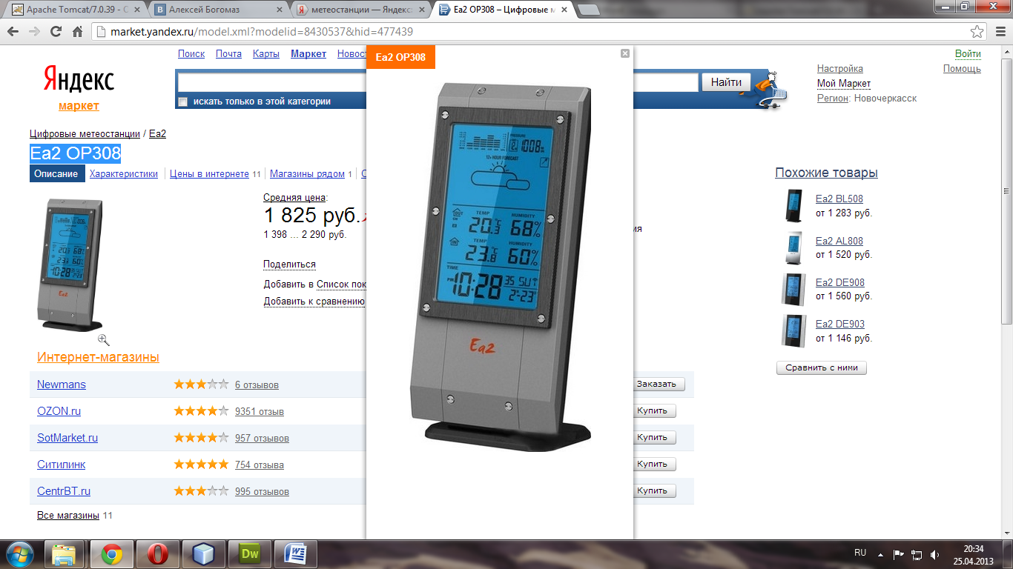This screenshot has width=1013, height=569.
Task: Open Цифровые метеостанции breadcrumb
Action: tap(85, 134)
